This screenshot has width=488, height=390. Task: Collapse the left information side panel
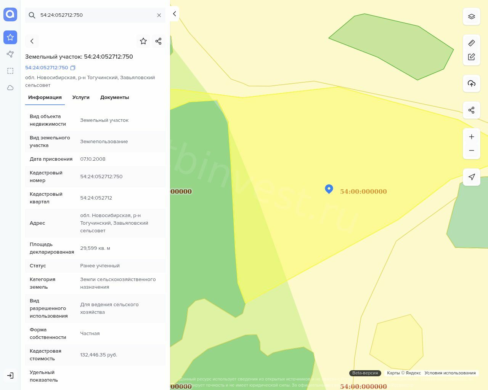coord(174,14)
